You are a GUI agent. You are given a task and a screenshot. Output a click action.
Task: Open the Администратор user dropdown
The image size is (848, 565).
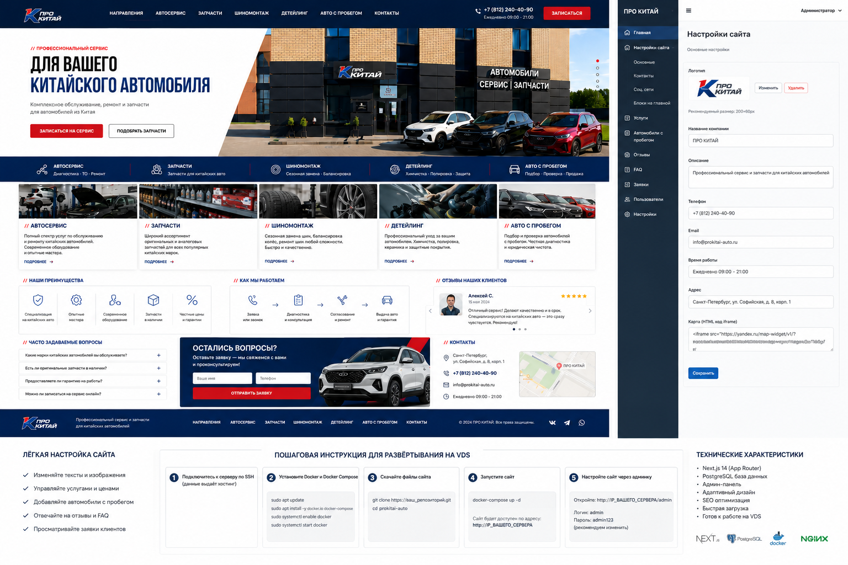(821, 10)
